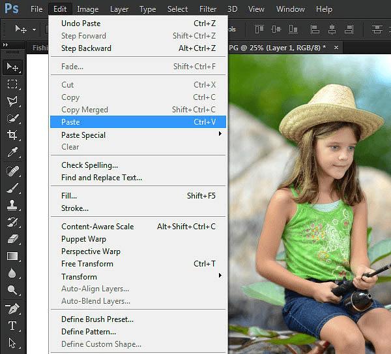Select the Move tool in the toolbox
This screenshot has height=354, width=391.
12,67
